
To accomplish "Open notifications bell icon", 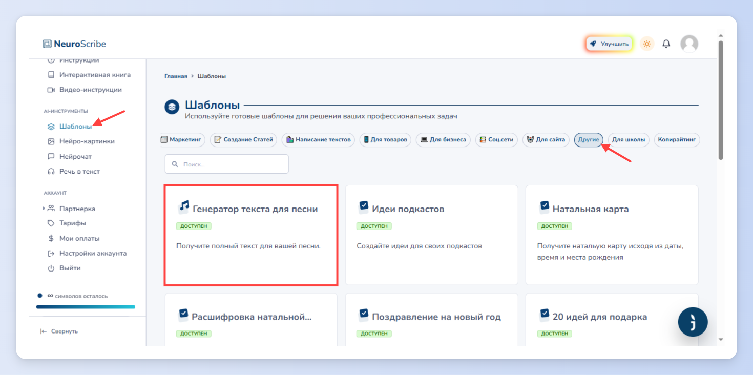I will pyautogui.click(x=666, y=44).
